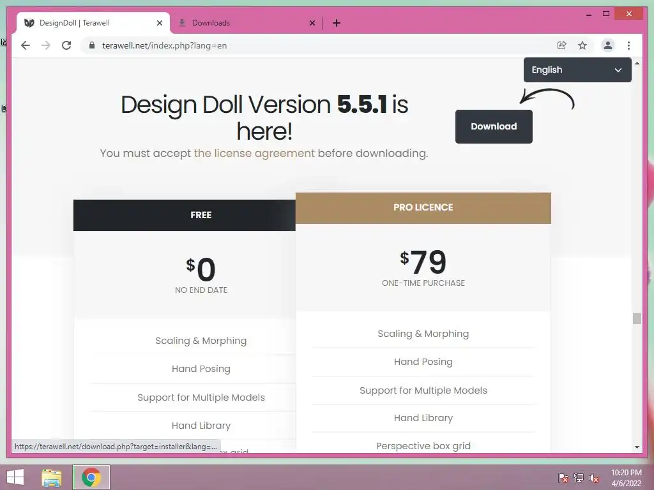
Task: Expand the English language dropdown
Action: tap(577, 70)
